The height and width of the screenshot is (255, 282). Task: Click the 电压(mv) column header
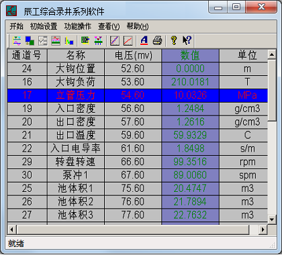click(x=133, y=55)
